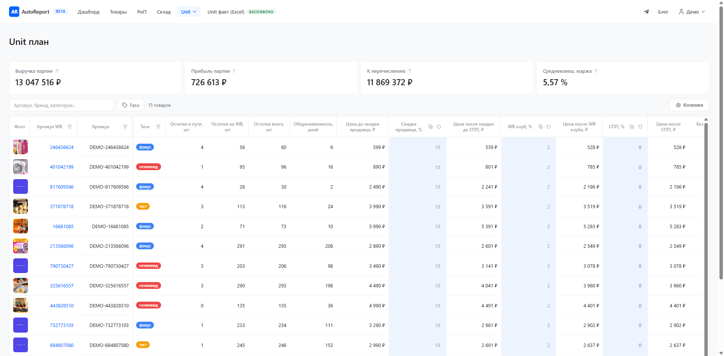The width and height of the screenshot is (724, 356).
Task: Open article link 246438624
Action: (62, 147)
